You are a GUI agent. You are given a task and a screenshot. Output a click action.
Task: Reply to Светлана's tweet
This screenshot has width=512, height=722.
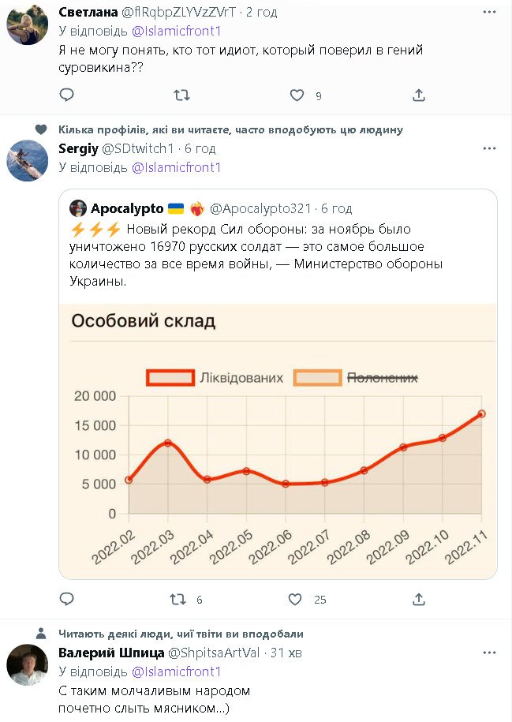click(67, 95)
